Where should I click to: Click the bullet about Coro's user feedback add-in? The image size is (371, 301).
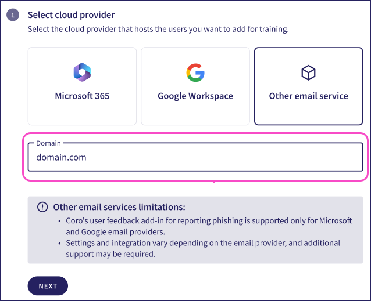(209, 226)
